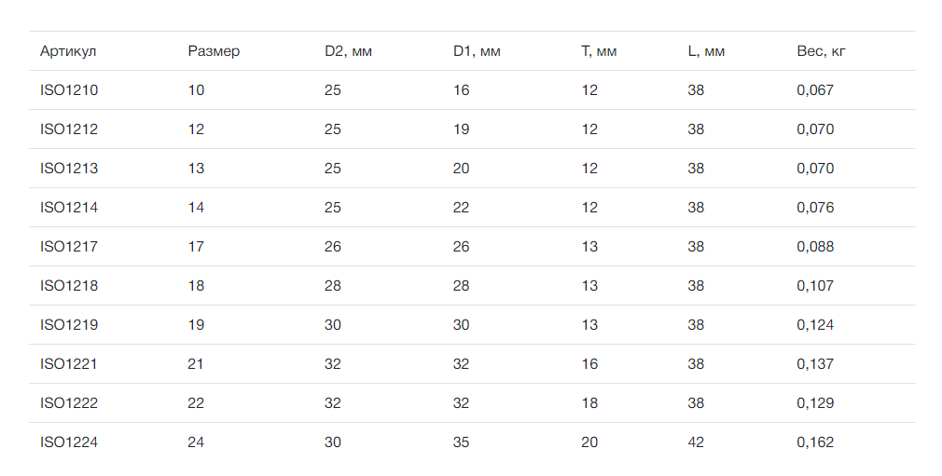The width and height of the screenshot is (942, 476).
Task: Click article ISO1224 in the last row
Action: click(x=69, y=442)
